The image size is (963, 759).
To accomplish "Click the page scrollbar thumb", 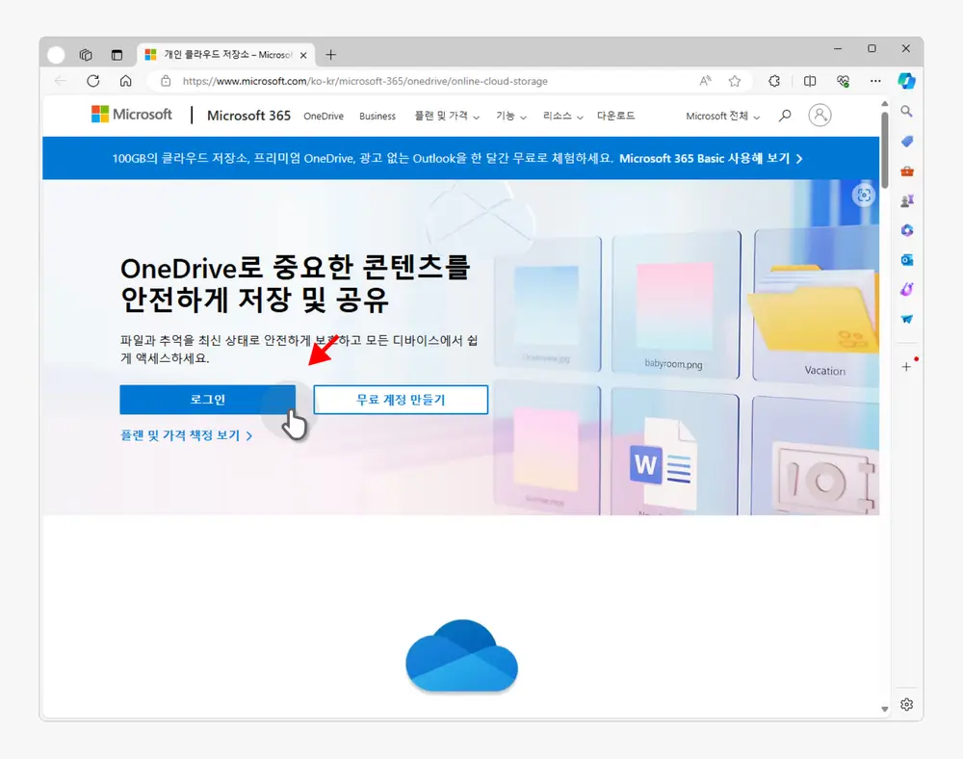I will coord(884,150).
